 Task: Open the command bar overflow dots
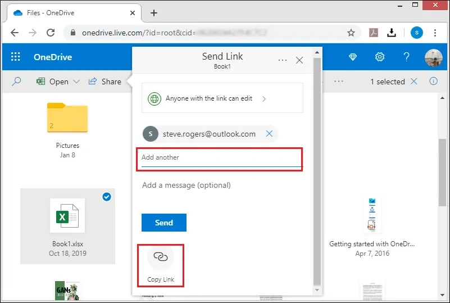tap(339, 82)
